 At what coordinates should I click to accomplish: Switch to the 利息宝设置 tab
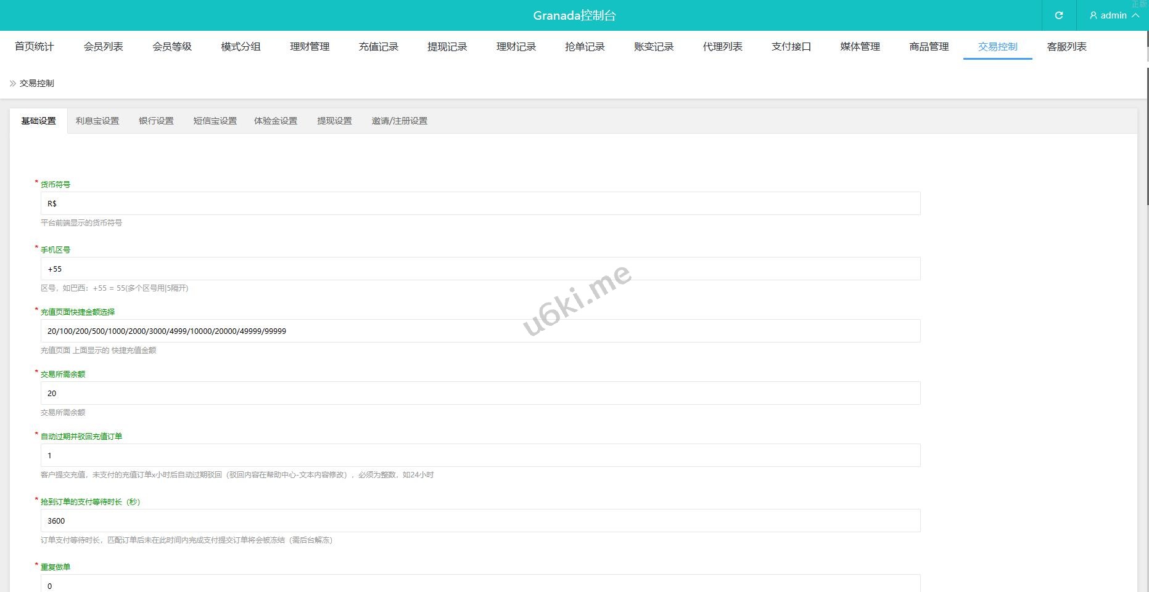[97, 121]
